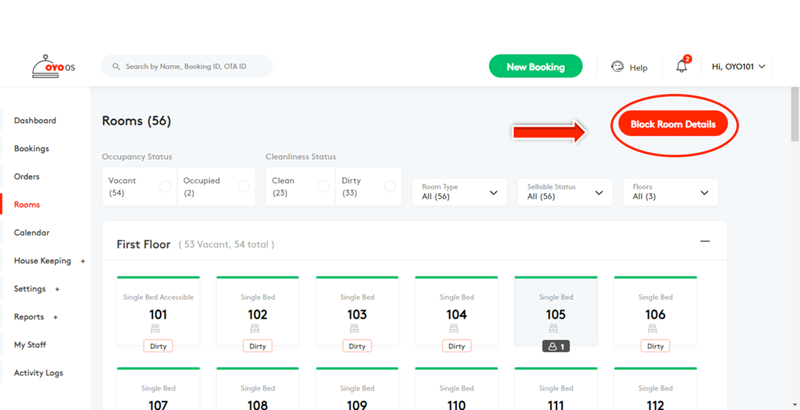800x410 pixels.
Task: Open Orders in sidebar
Action: pyautogui.click(x=27, y=177)
